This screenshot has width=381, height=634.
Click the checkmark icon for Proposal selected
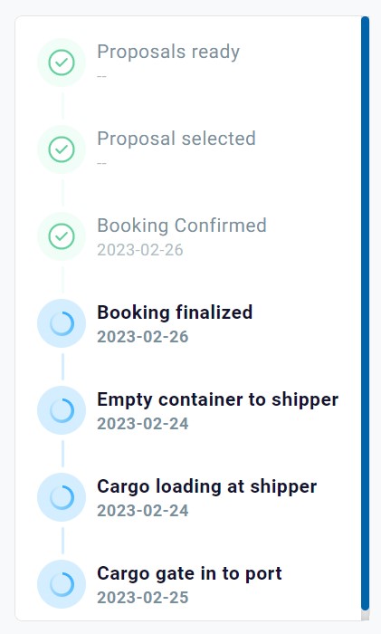pyautogui.click(x=62, y=149)
